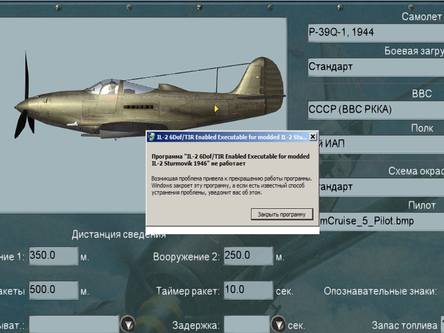
Task: Expand the Задержка dropdown arrow before сек.
Action: tap(278, 324)
